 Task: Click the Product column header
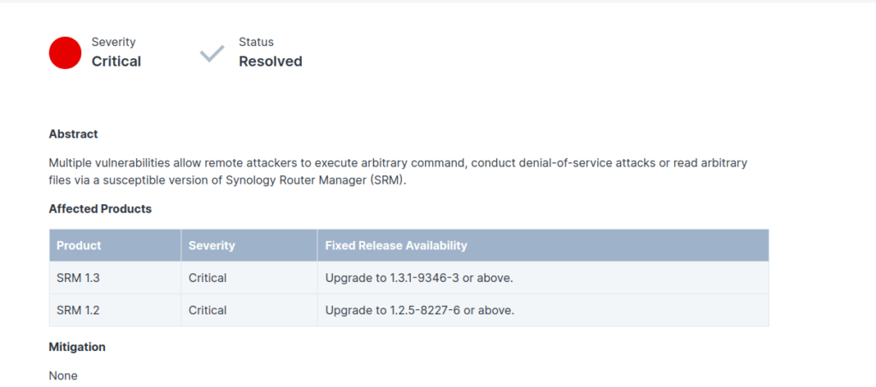click(x=115, y=245)
